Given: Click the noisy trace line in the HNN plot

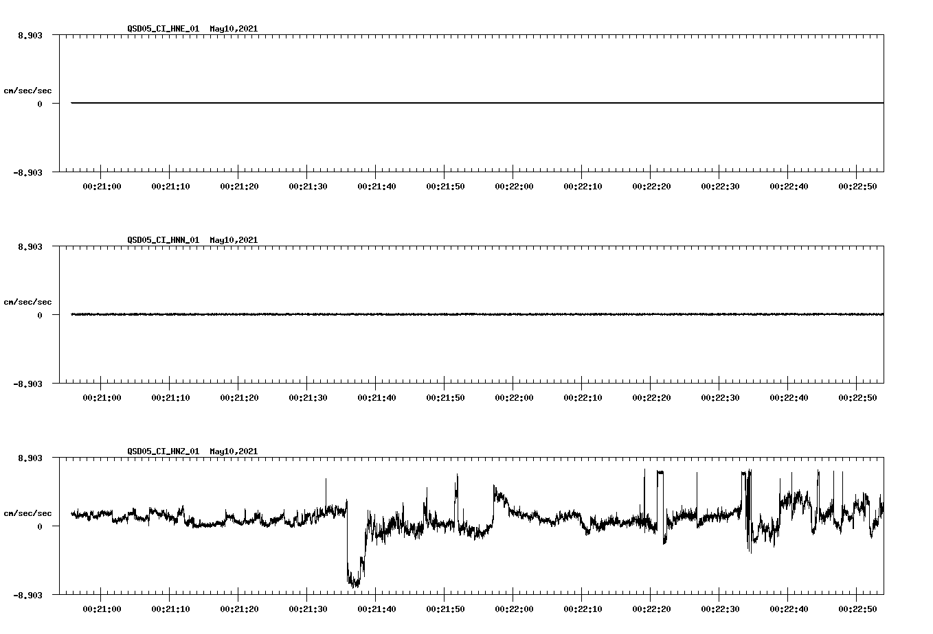Looking at the screenshot, I should point(477,314).
